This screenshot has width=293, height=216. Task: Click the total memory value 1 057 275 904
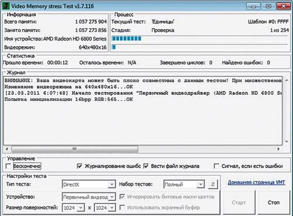pyautogui.click(x=91, y=22)
